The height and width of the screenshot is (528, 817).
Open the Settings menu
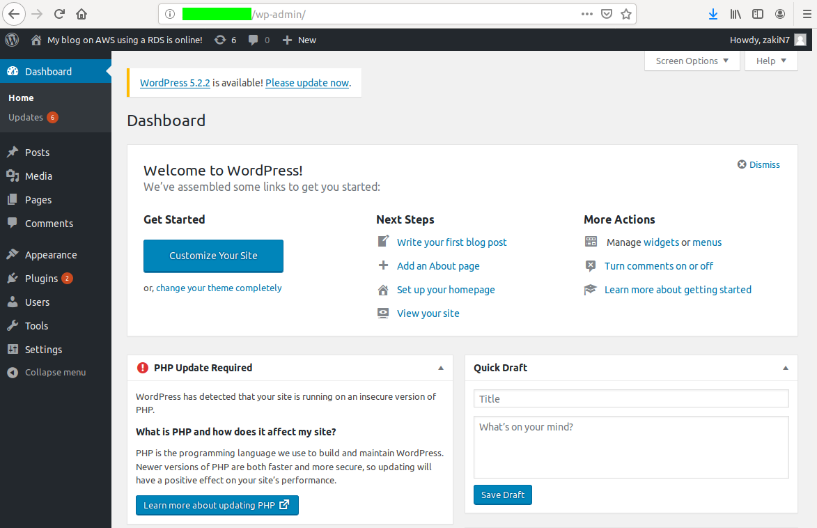[x=55, y=350]
